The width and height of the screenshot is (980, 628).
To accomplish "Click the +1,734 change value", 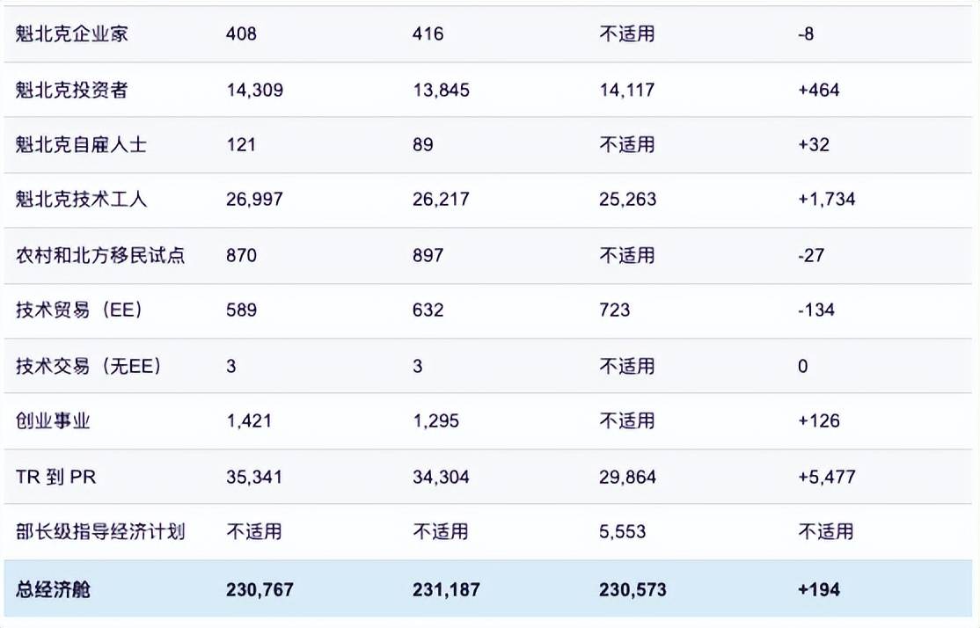I will click(x=826, y=200).
